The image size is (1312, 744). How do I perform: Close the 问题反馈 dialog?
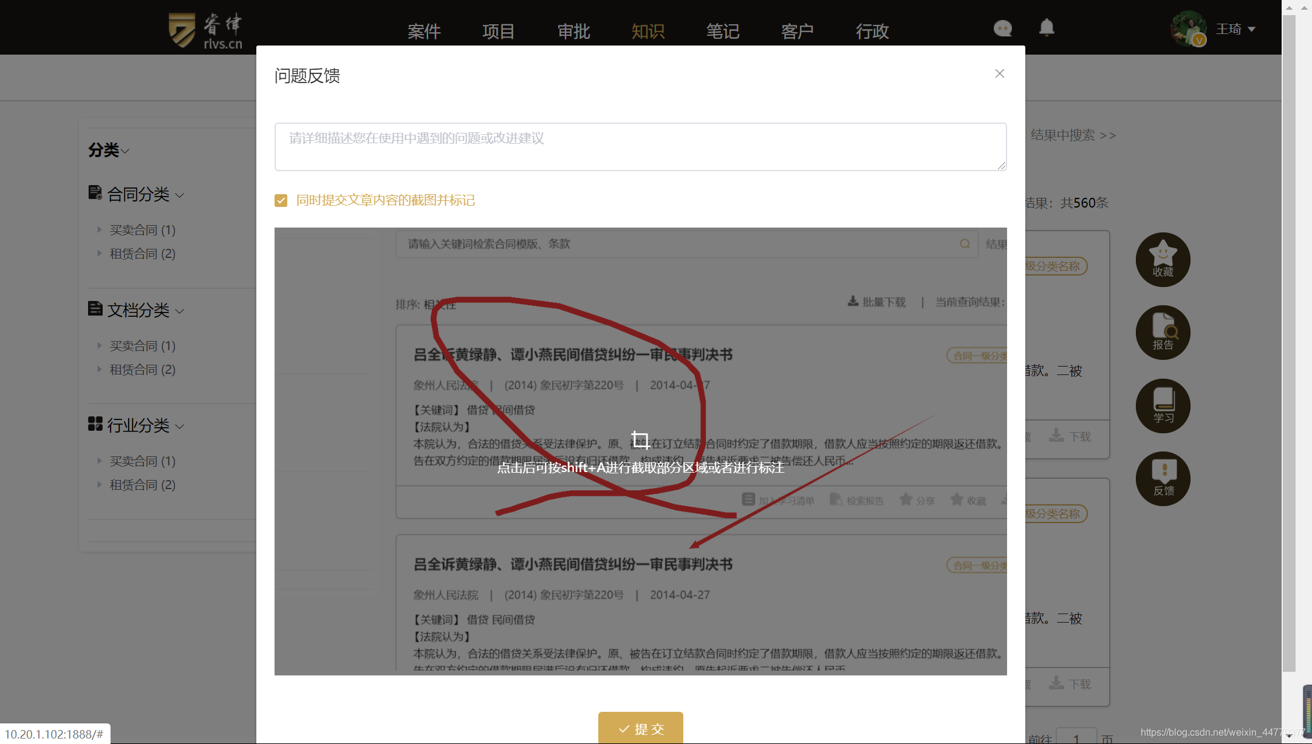click(x=1000, y=73)
